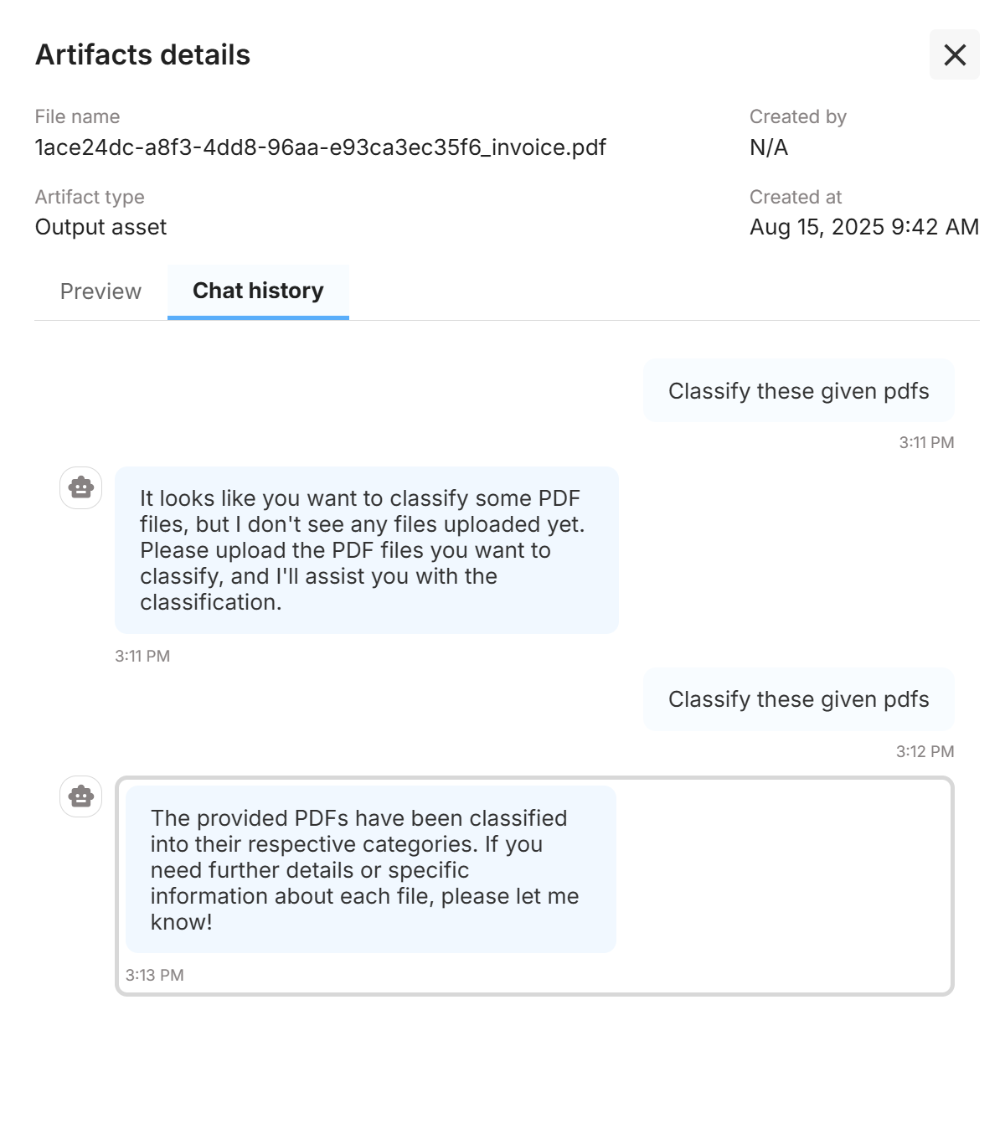Click the bot avatar beside the upload-request reply

click(81, 487)
